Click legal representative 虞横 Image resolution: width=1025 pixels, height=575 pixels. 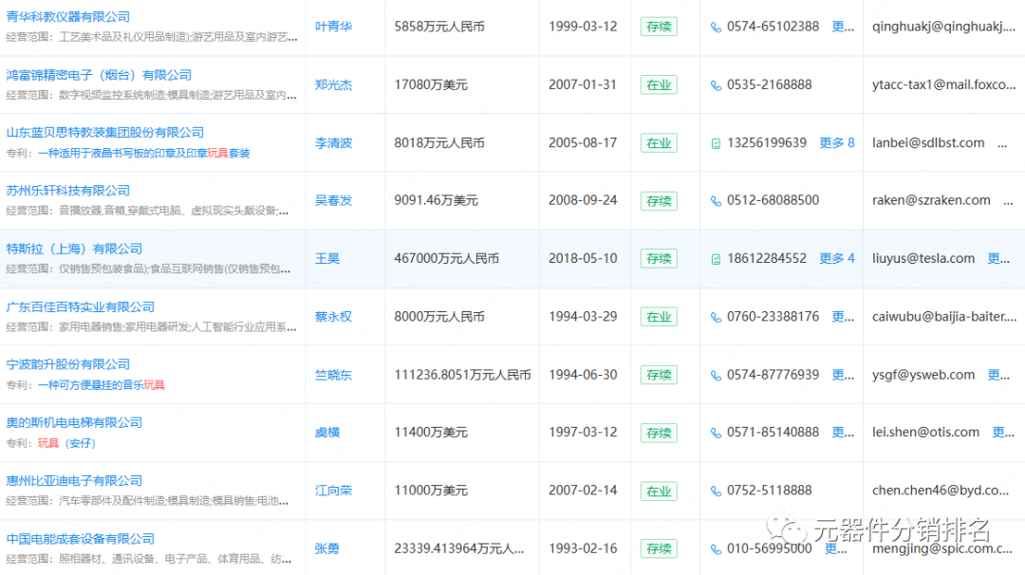327,433
